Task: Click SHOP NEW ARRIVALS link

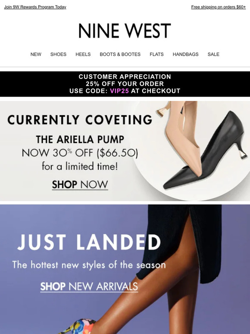Action: pyautogui.click(x=89, y=287)
